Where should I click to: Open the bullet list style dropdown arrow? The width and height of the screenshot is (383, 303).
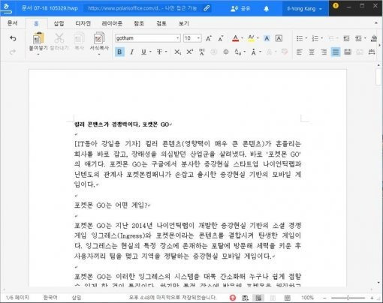(306, 38)
